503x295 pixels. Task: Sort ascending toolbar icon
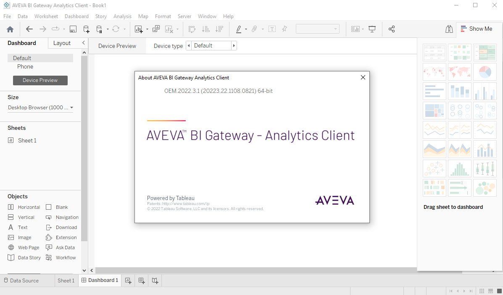point(205,29)
